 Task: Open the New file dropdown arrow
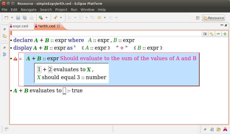[x=12, y=18]
